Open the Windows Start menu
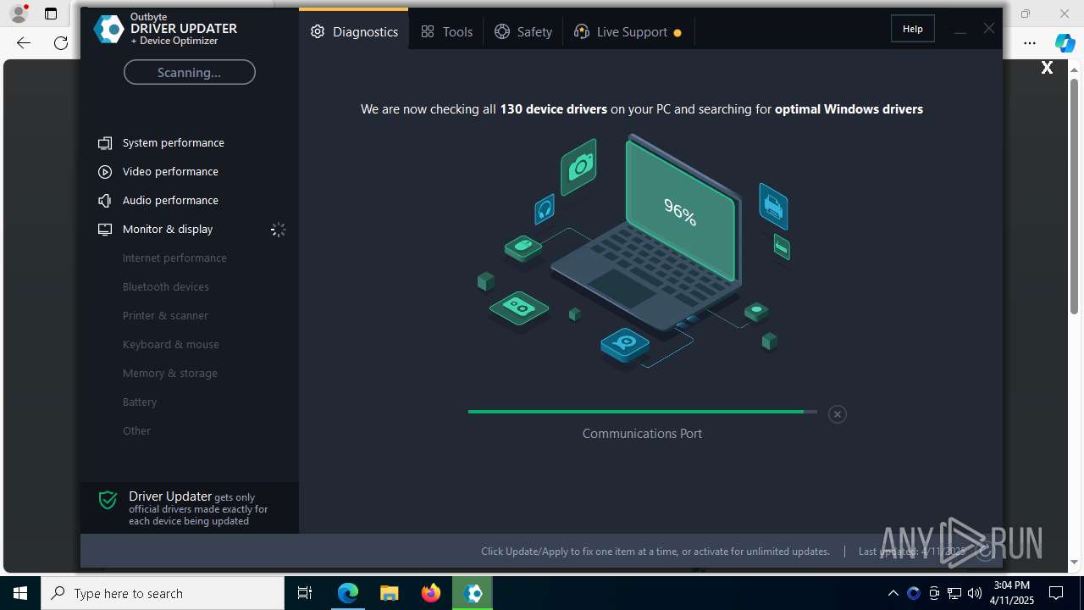The width and height of the screenshot is (1084, 610). [x=20, y=593]
